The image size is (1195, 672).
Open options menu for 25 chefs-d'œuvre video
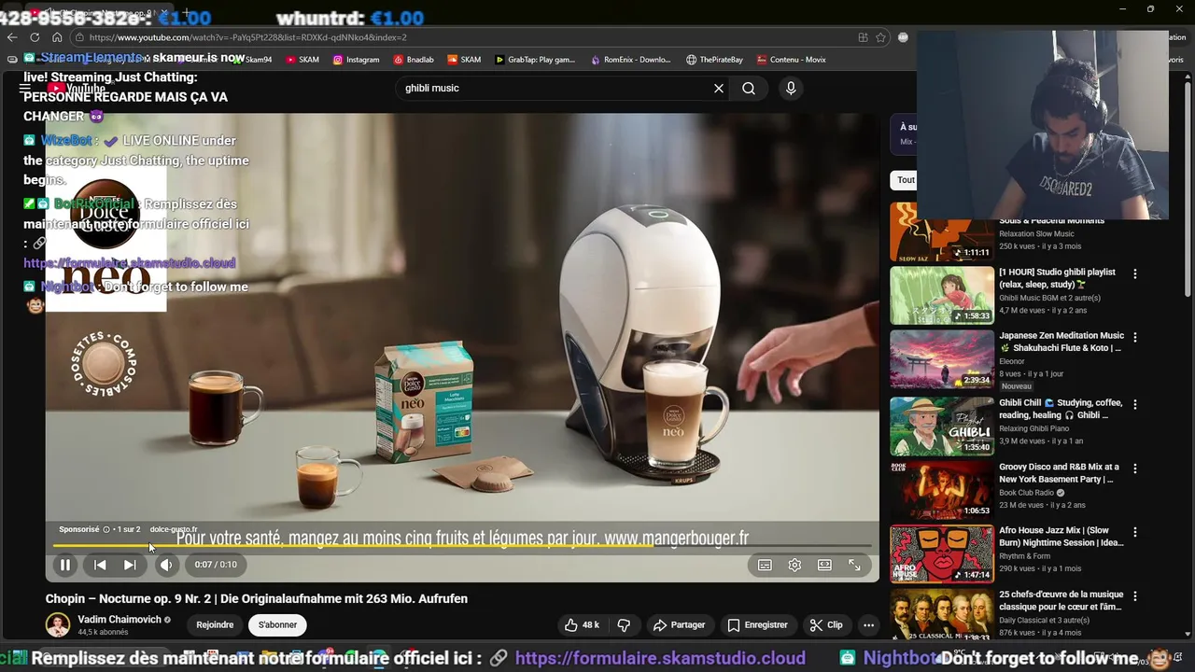click(1135, 597)
